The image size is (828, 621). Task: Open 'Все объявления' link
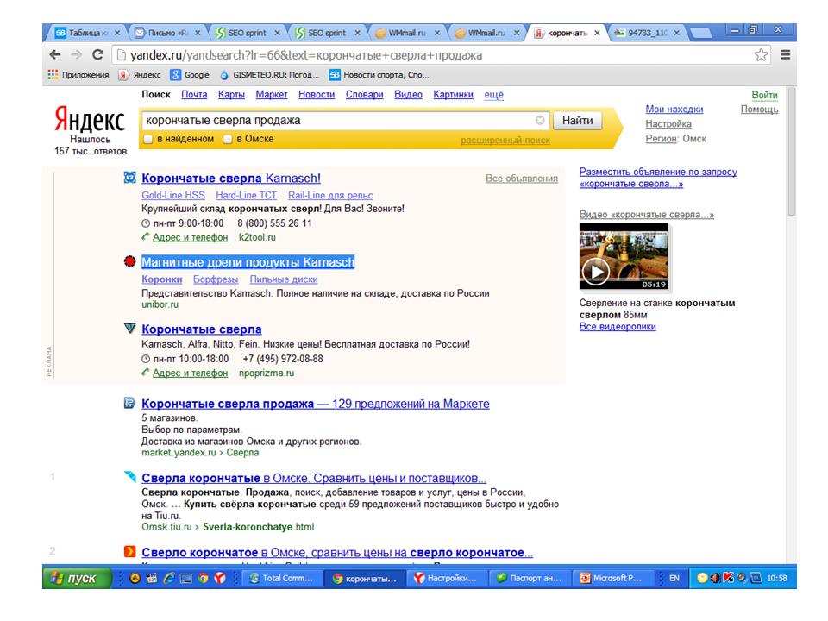[x=522, y=179]
